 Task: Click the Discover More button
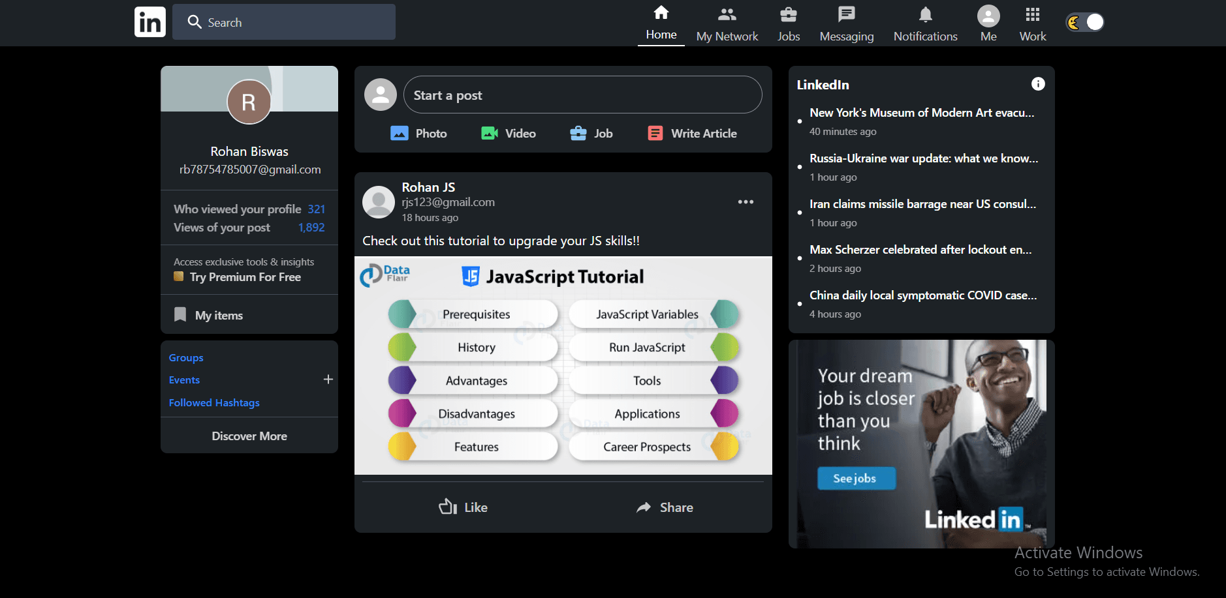249,436
